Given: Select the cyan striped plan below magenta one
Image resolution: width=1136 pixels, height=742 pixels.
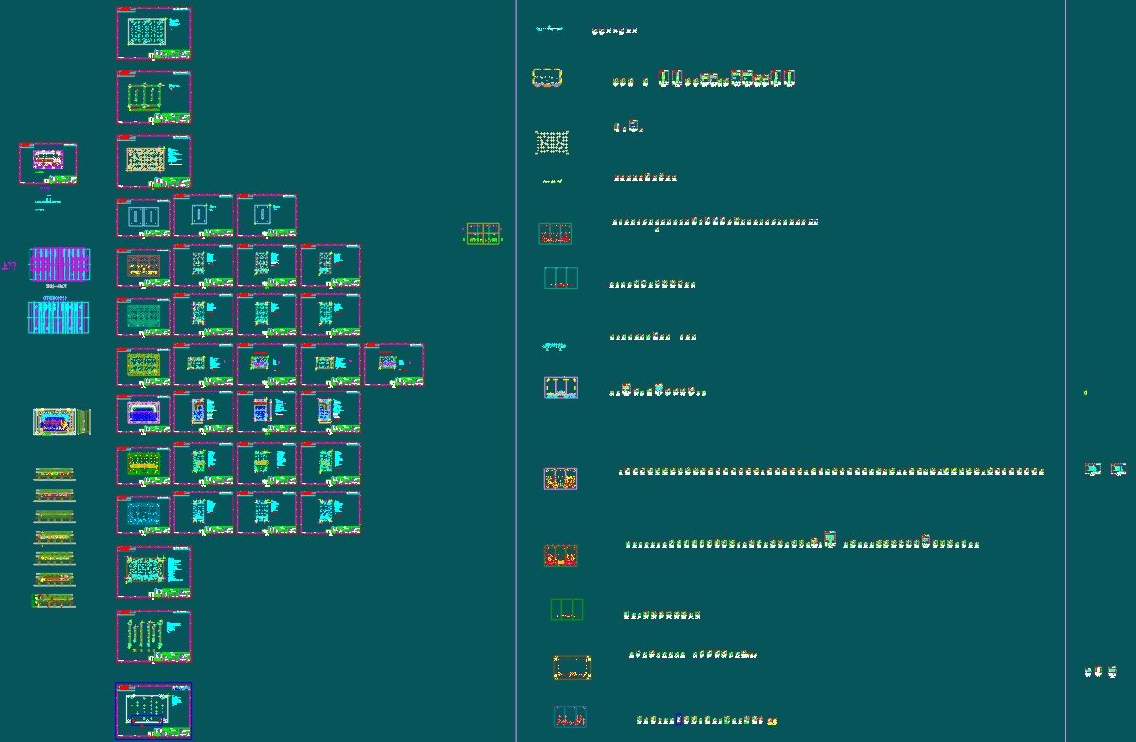Looking at the screenshot, I should [x=58, y=318].
